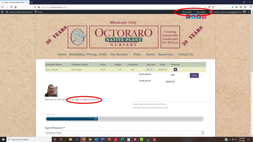253x142 pixels.
Task: Open the Events navigation item
Action: pos(151,54)
